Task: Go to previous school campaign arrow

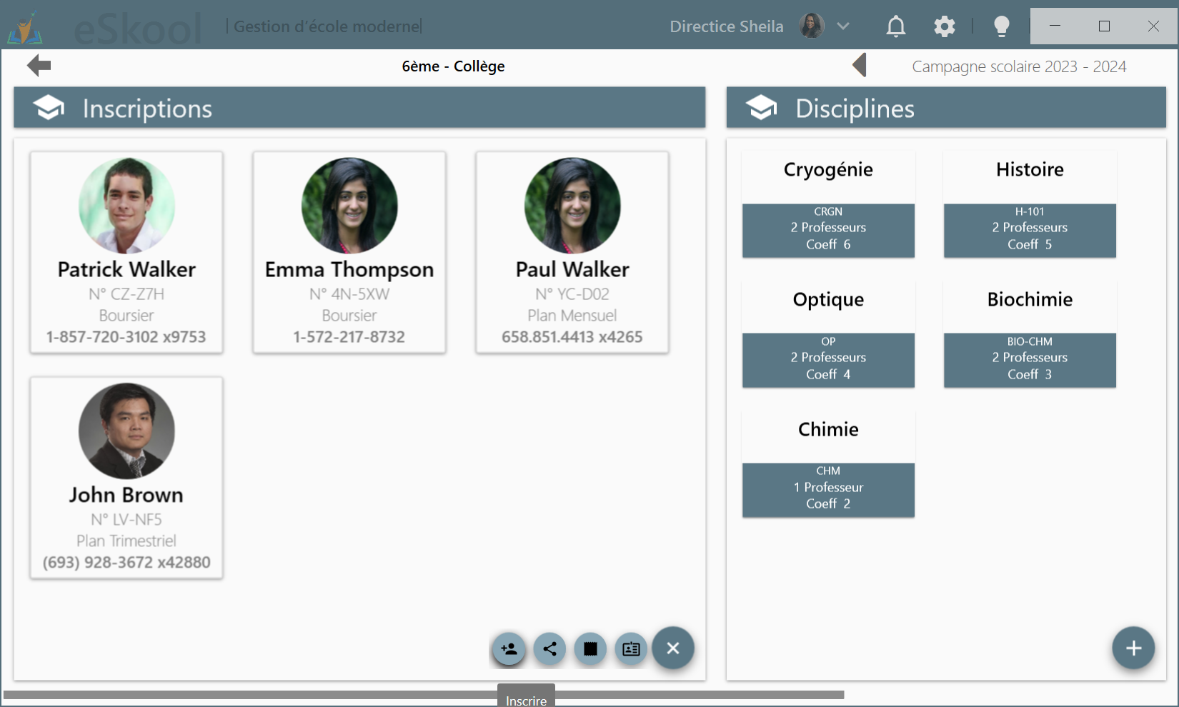Action: click(860, 66)
